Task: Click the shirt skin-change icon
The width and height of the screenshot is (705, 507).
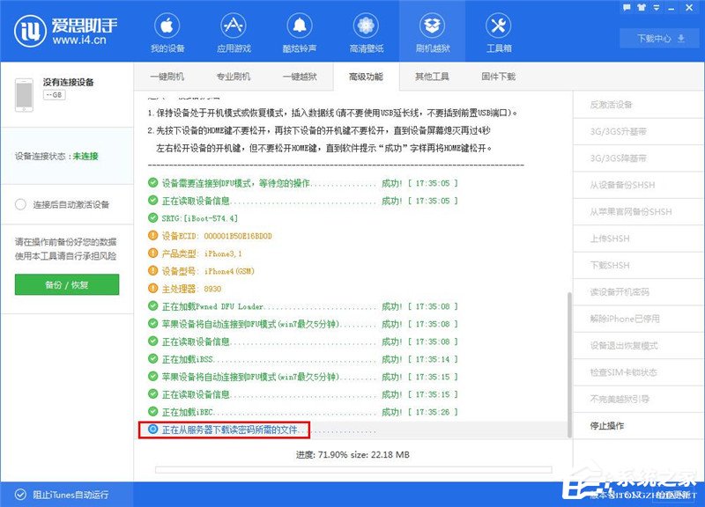Action: coord(641,8)
